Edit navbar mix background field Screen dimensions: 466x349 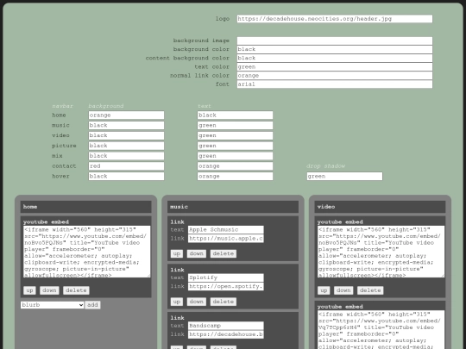(x=126, y=156)
